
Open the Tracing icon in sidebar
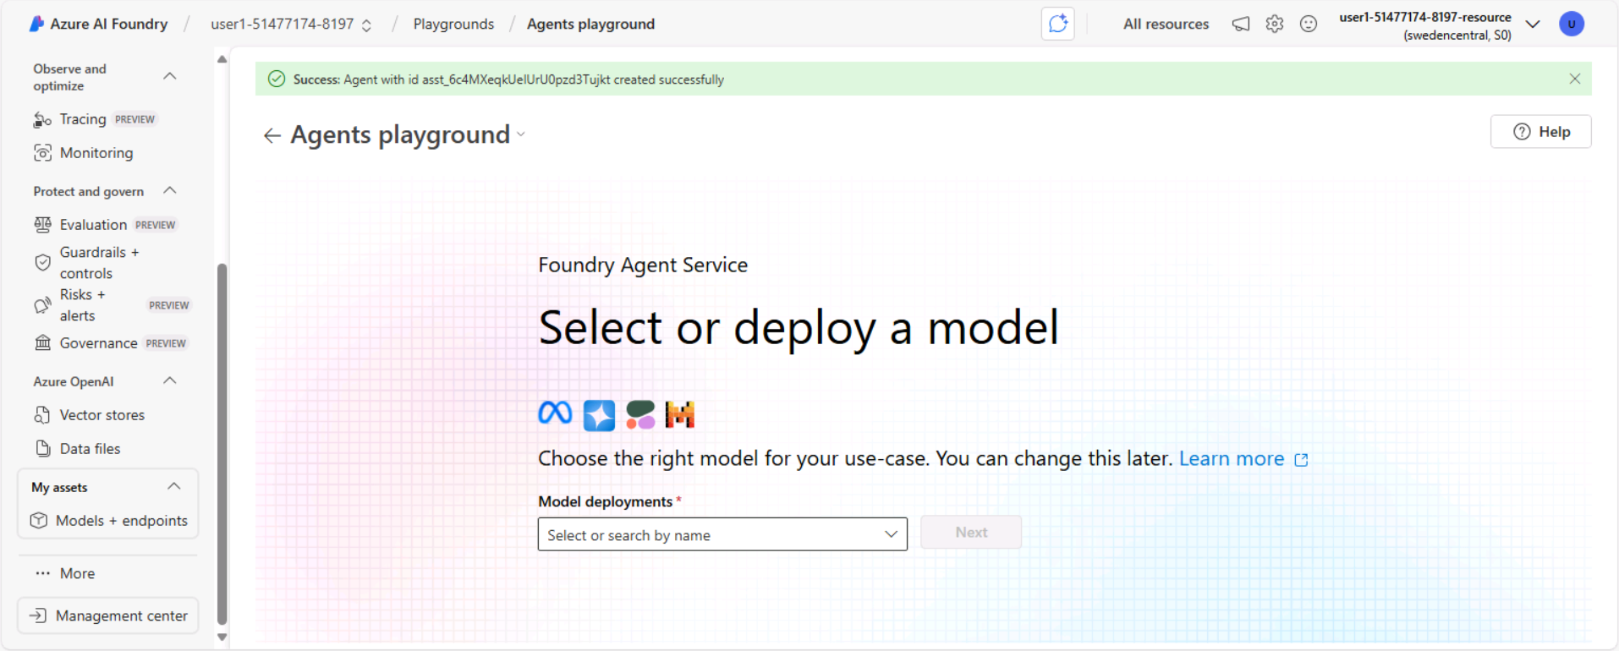pos(42,120)
